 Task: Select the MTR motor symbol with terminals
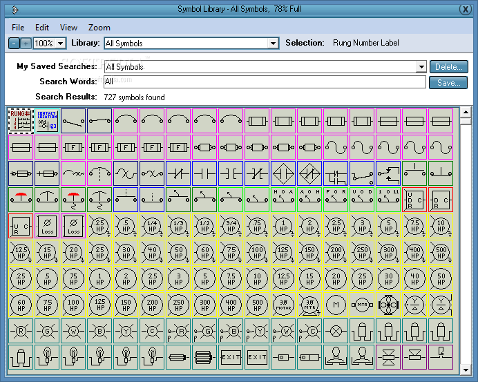pos(362,305)
